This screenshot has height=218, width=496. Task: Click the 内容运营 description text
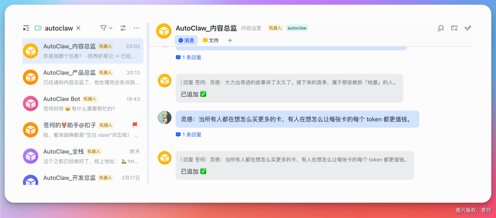pyautogui.click(x=251, y=28)
